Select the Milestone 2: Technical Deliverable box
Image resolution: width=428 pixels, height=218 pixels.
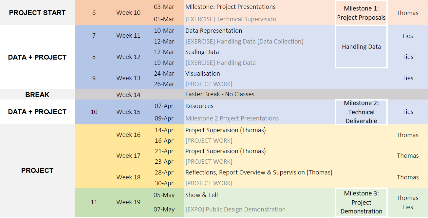tap(361, 112)
